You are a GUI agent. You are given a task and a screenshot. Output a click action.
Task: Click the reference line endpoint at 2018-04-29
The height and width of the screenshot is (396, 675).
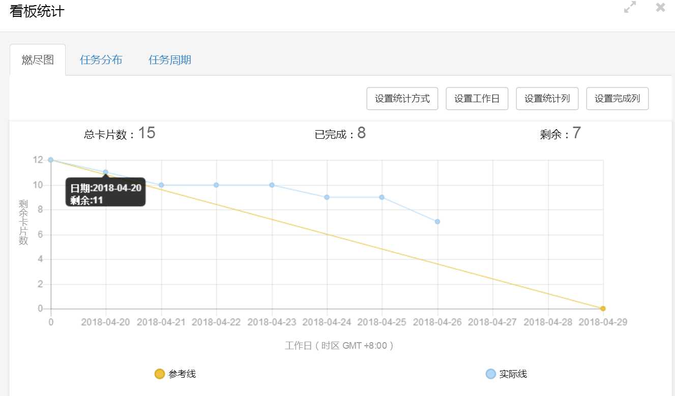point(603,309)
